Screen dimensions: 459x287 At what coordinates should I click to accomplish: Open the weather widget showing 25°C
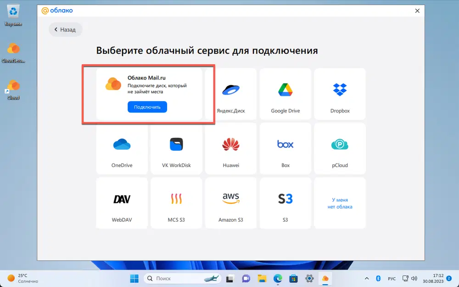[23, 278]
